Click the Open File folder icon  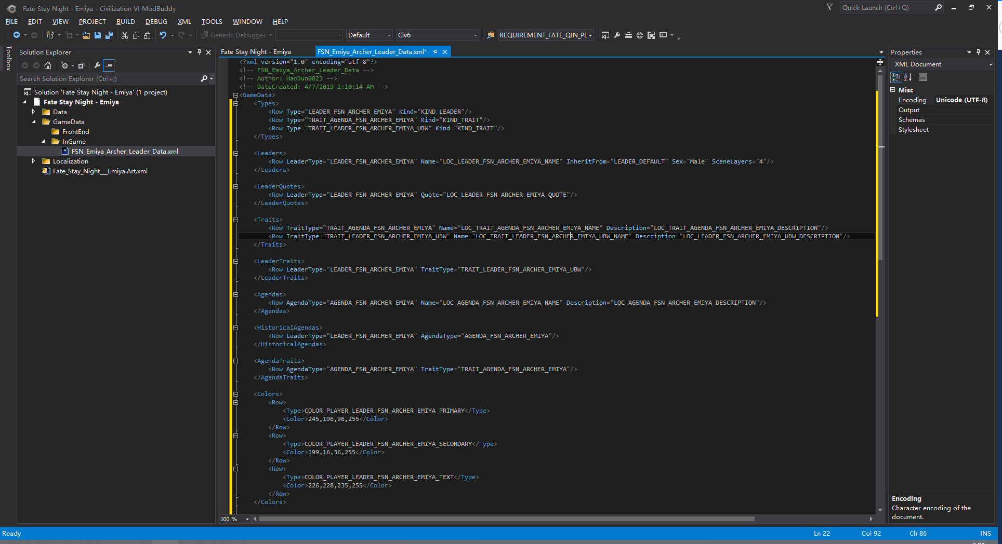[x=86, y=35]
